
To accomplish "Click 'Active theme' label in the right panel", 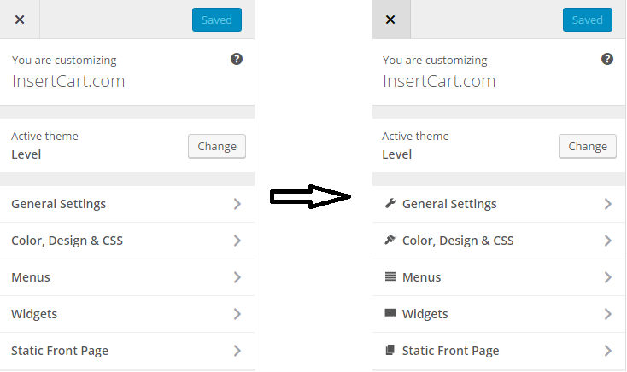I will [415, 136].
